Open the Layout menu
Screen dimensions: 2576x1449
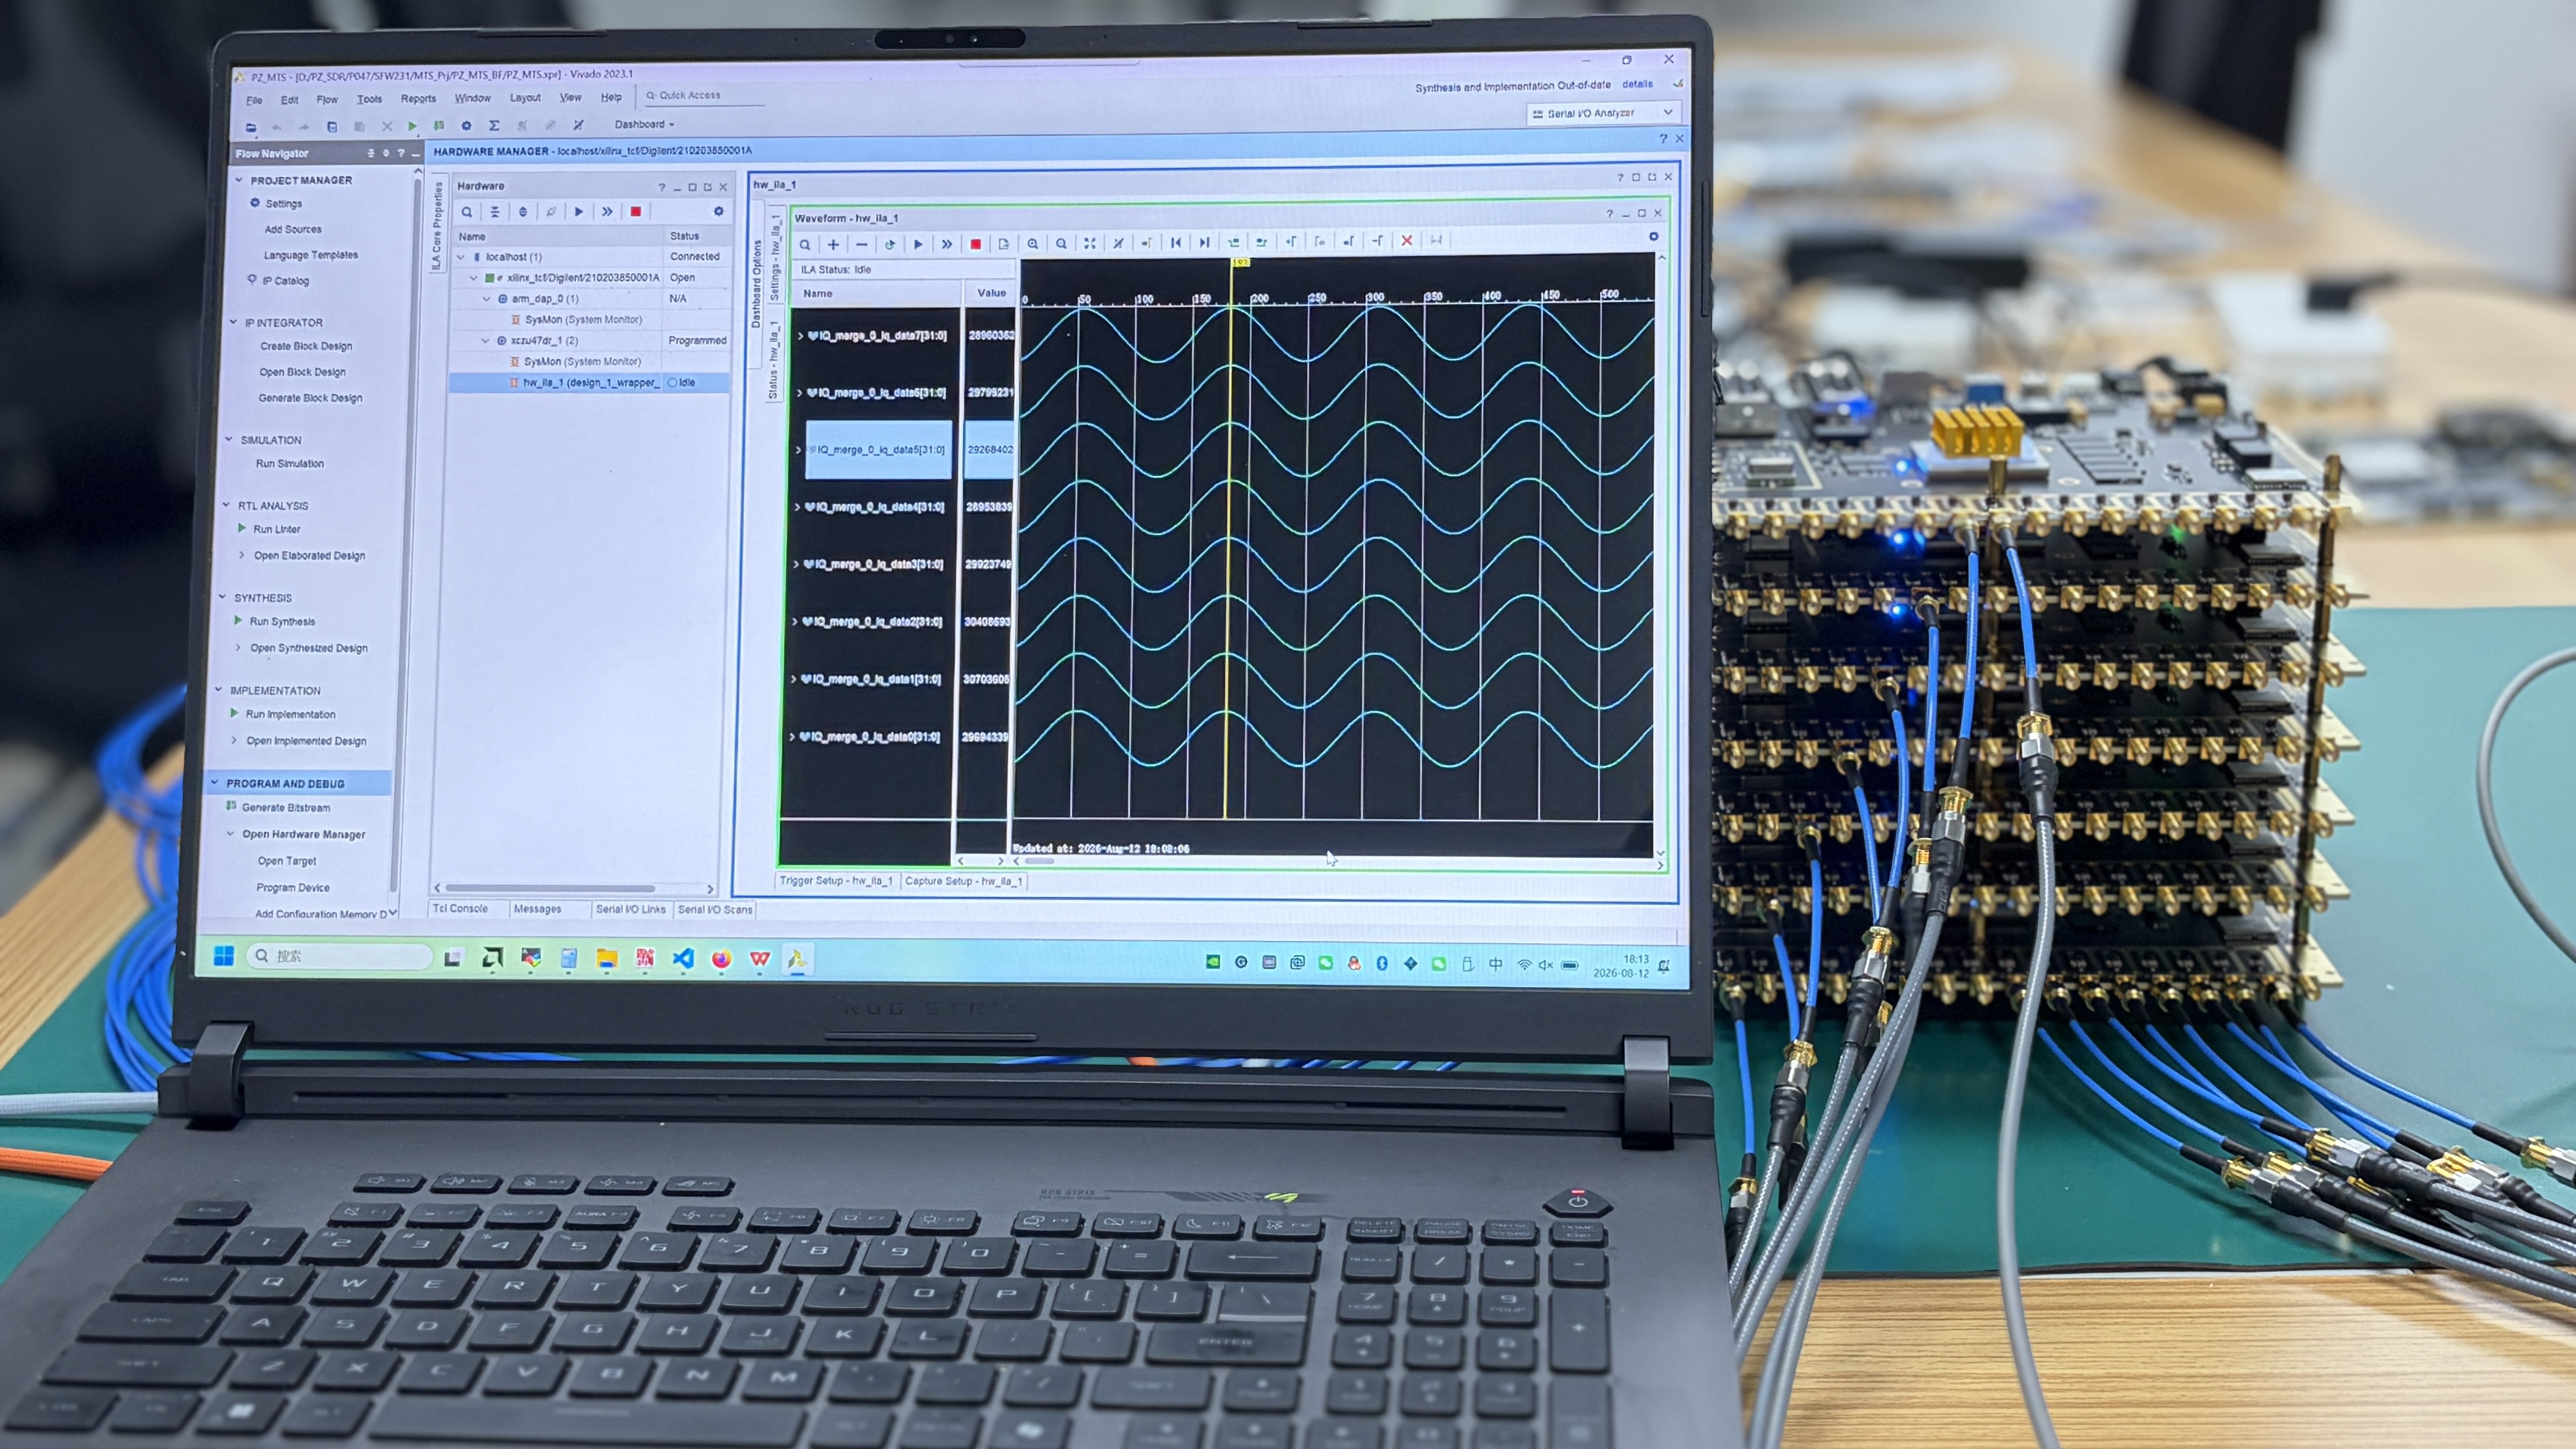tap(525, 97)
